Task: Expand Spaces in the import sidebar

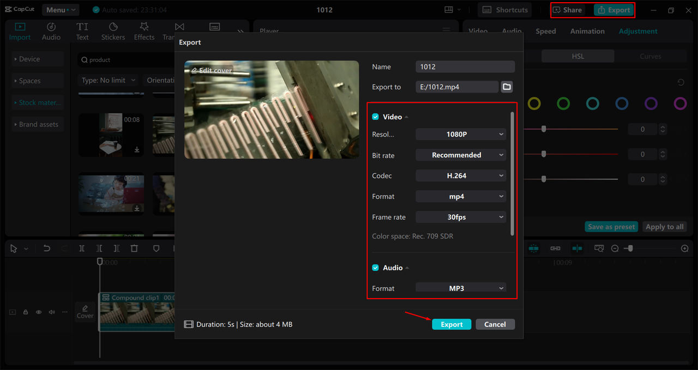Action: coord(38,81)
